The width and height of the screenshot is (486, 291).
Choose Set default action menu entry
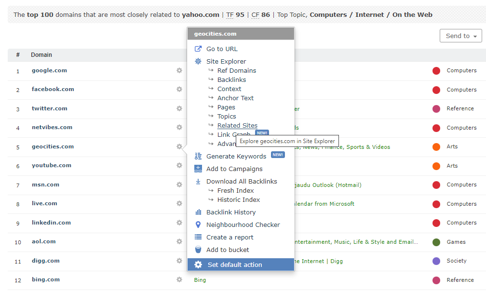[235, 265]
